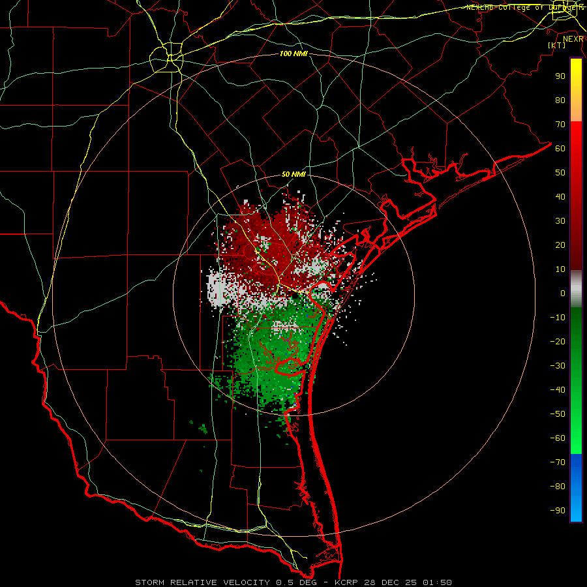The height and width of the screenshot is (587, 587).
Task: Click the -70 velocity scale label
Action: (558, 462)
